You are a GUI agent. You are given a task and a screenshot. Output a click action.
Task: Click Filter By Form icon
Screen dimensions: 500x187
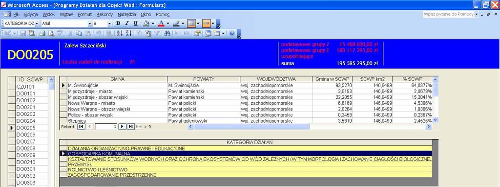tap(148, 33)
